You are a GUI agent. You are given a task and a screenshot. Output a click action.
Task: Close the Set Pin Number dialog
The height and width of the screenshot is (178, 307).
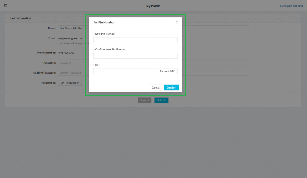tap(177, 22)
